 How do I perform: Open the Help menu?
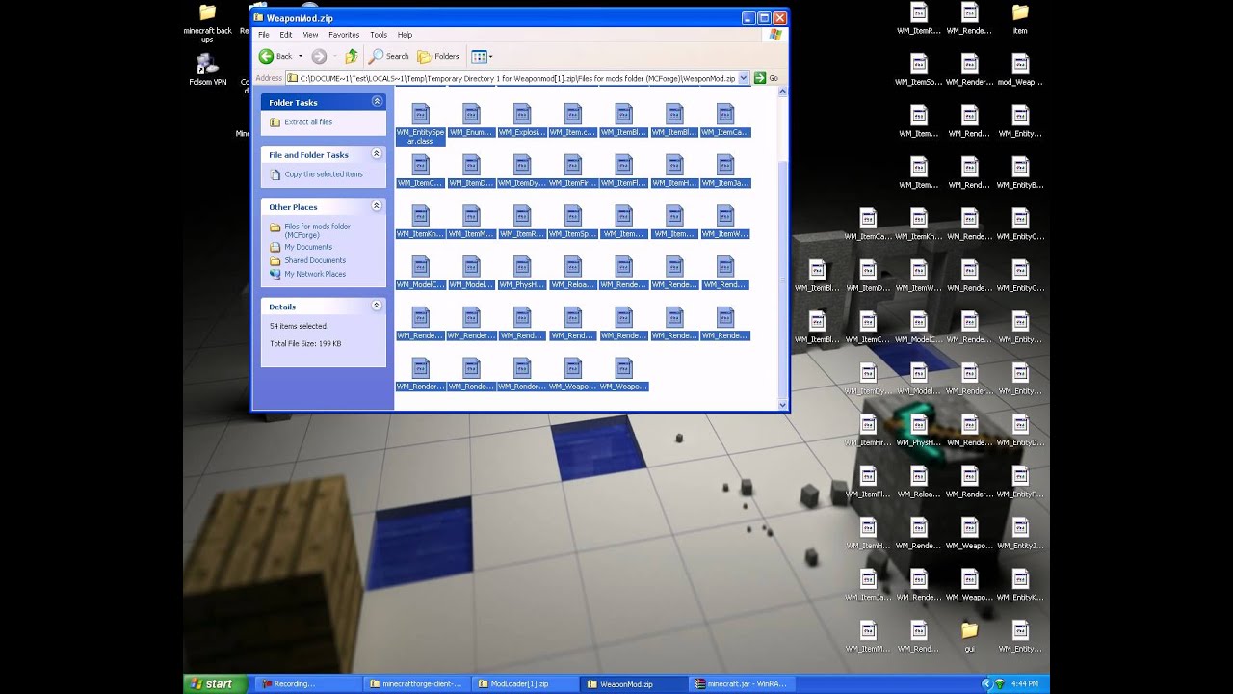tap(405, 35)
